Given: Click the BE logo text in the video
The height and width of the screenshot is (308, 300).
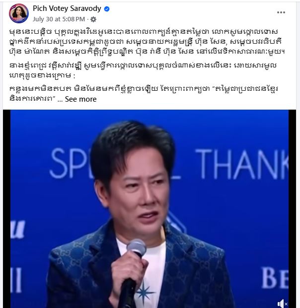Looking at the screenshot, I should (275, 278).
